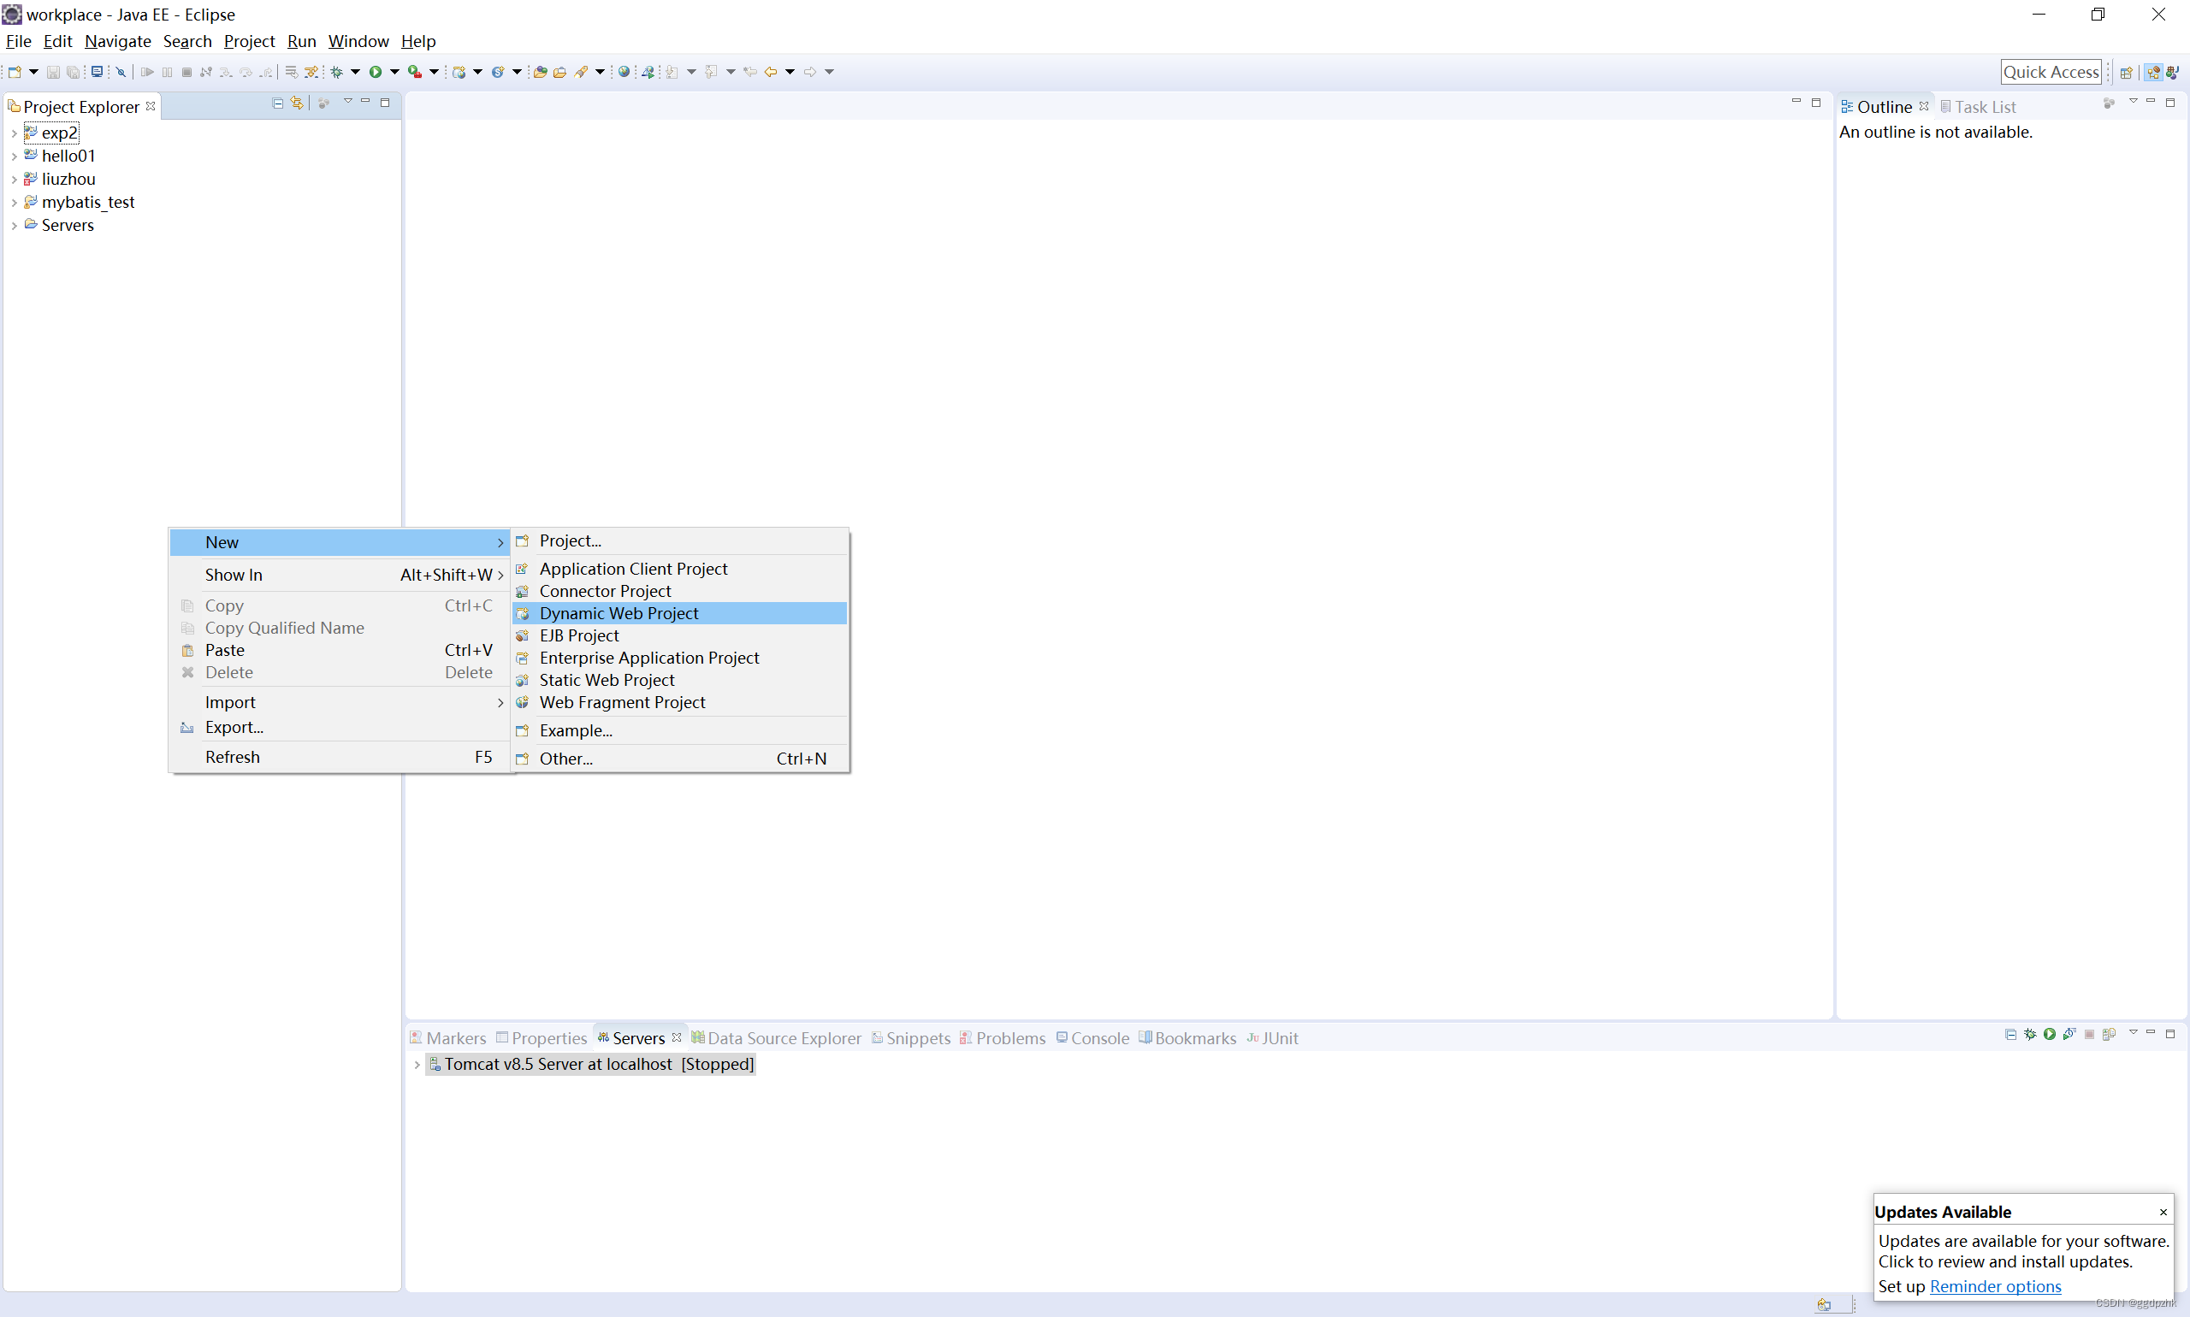This screenshot has width=2190, height=1317.
Task: Open Project Explorer view menu triangle
Action: [348, 100]
